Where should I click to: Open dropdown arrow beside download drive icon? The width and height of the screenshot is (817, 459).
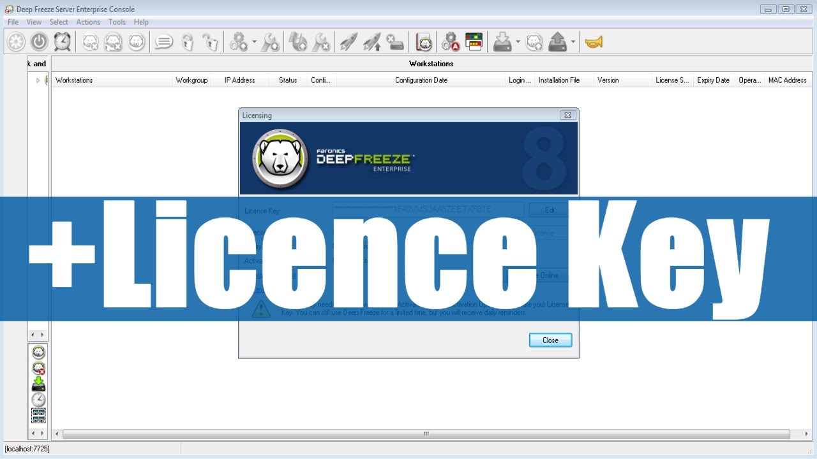coord(518,43)
